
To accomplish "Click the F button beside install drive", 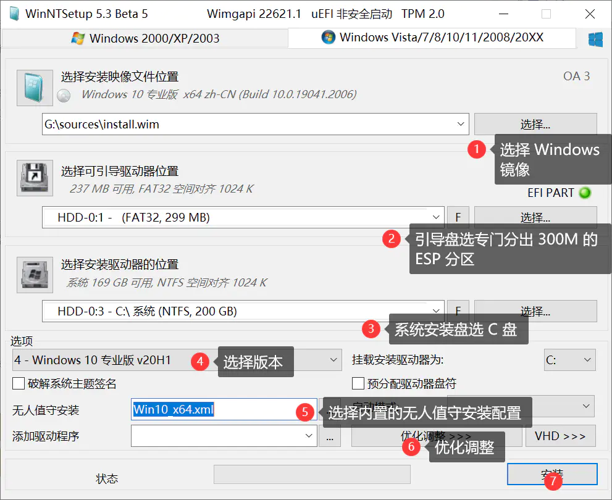I will point(458,311).
